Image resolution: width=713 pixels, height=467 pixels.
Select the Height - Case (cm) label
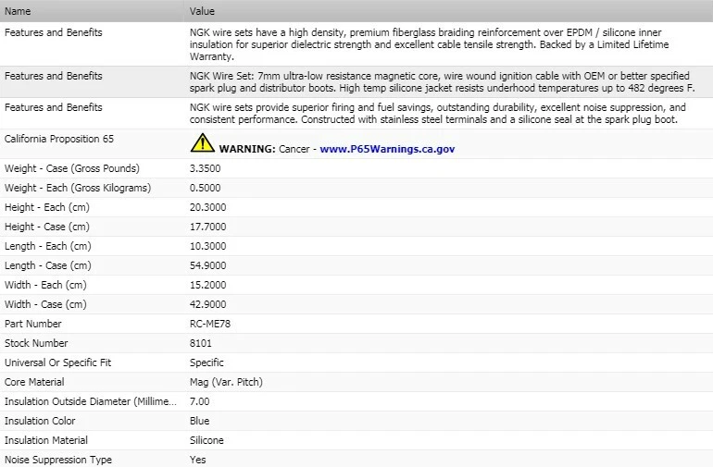(x=47, y=227)
